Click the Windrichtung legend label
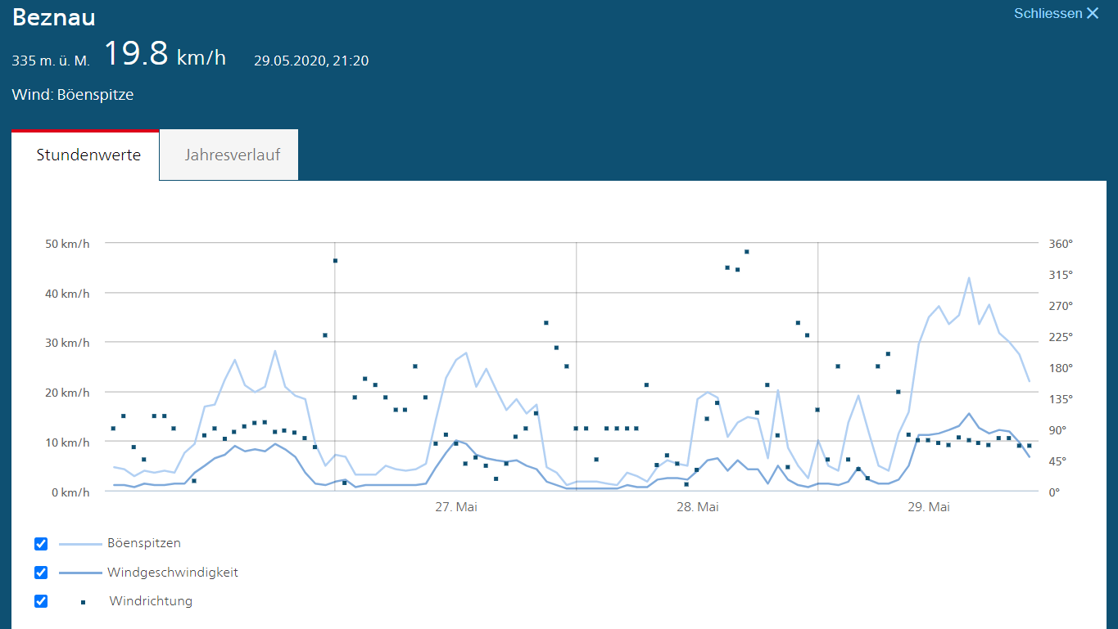Viewport: 1118px width, 629px height. tap(151, 601)
